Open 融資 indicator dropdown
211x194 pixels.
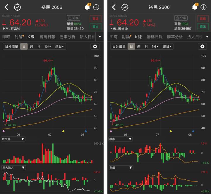[x=121, y=168]
